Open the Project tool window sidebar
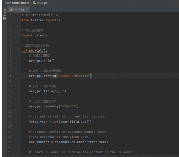Screen dimensions: 179x157 click(5, 12)
